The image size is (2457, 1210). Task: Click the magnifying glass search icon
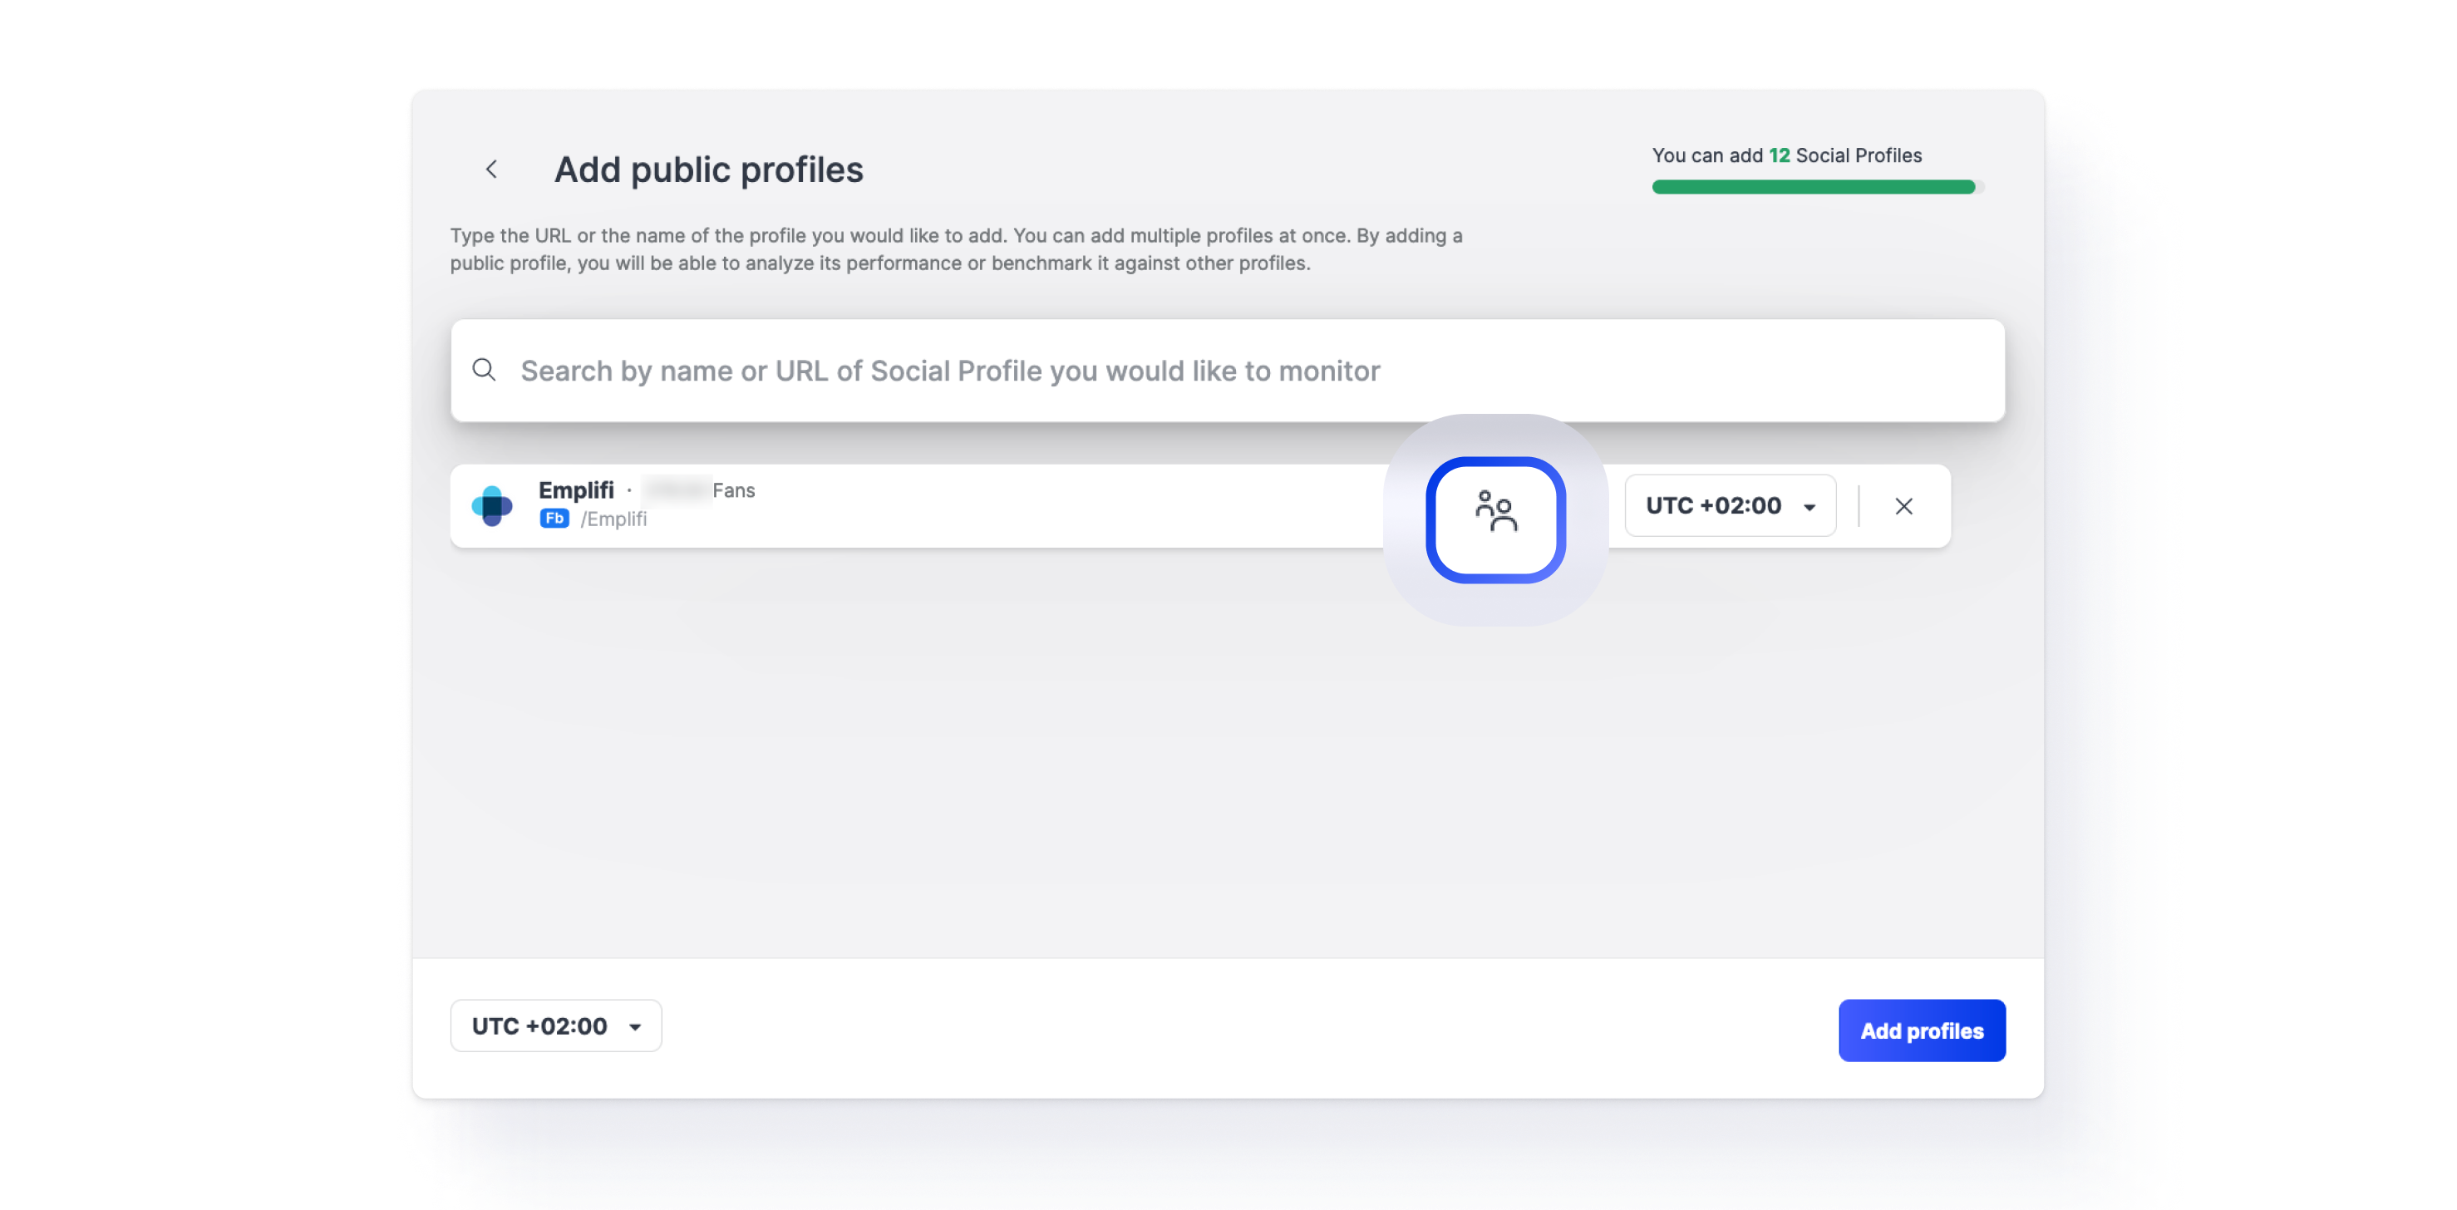pyautogui.click(x=485, y=370)
